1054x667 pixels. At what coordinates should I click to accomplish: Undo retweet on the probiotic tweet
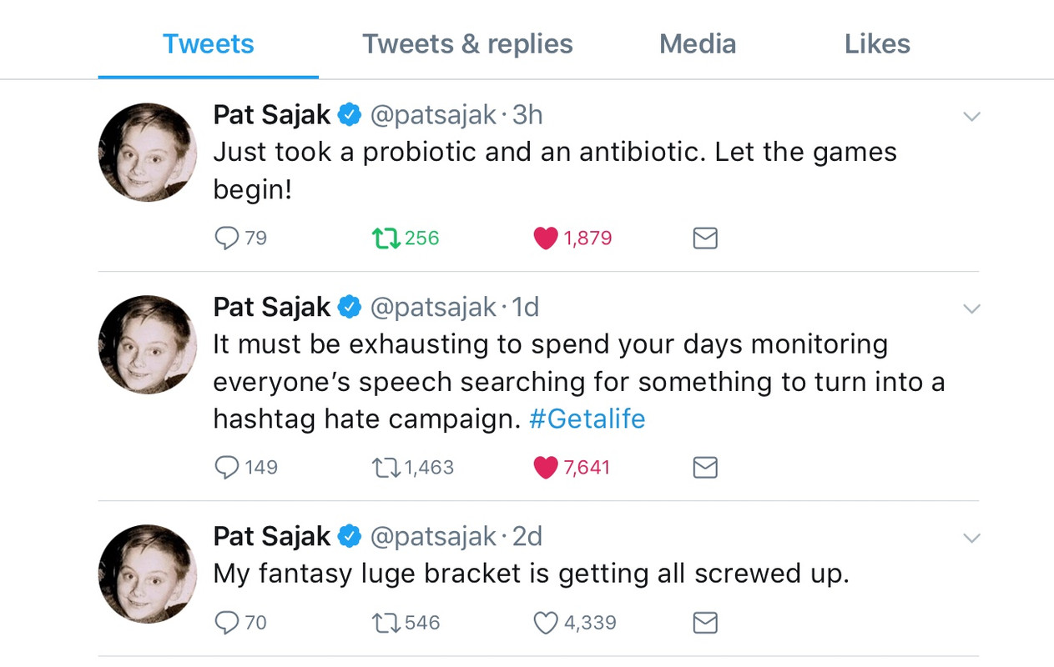386,238
